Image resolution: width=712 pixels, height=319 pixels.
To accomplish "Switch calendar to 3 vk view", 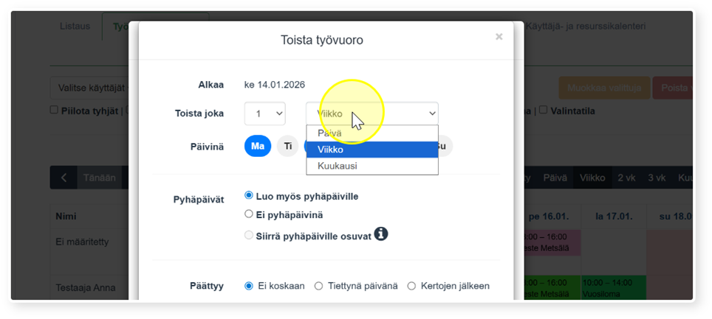I will pos(657,178).
